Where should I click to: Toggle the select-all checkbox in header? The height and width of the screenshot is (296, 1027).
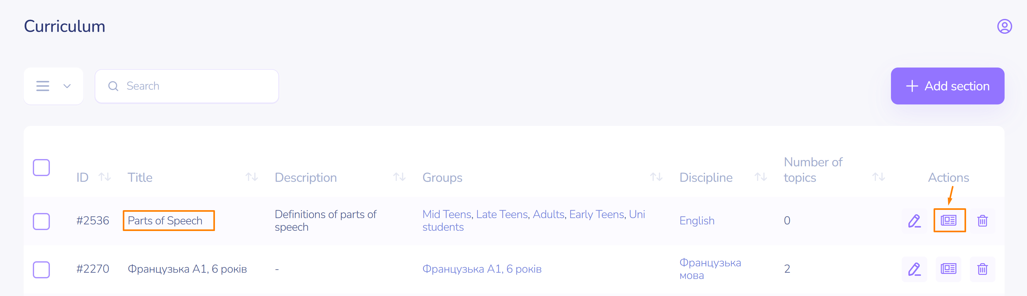point(41,168)
